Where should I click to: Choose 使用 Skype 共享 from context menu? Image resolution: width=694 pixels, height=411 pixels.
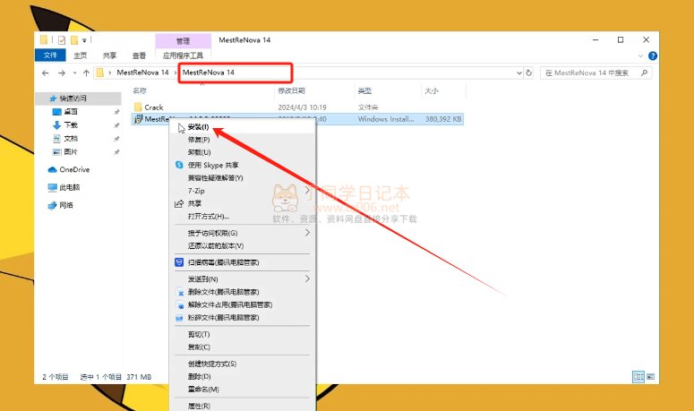(243, 165)
